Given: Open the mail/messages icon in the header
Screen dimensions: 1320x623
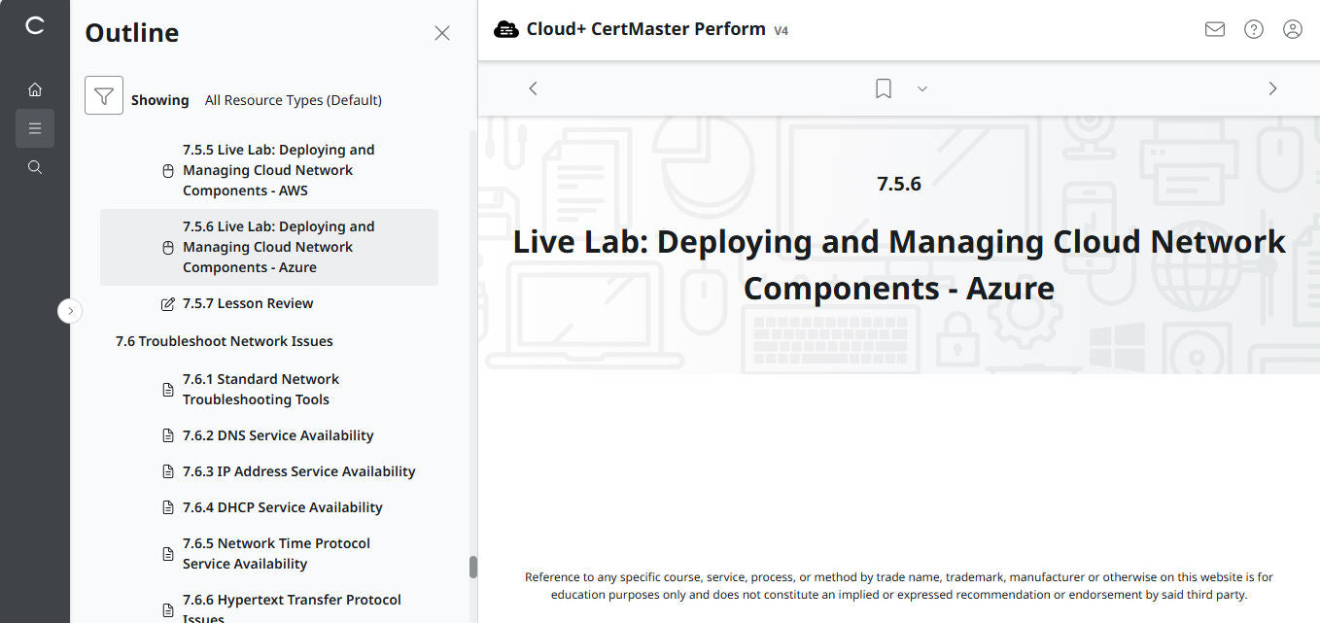Looking at the screenshot, I should coord(1214,29).
